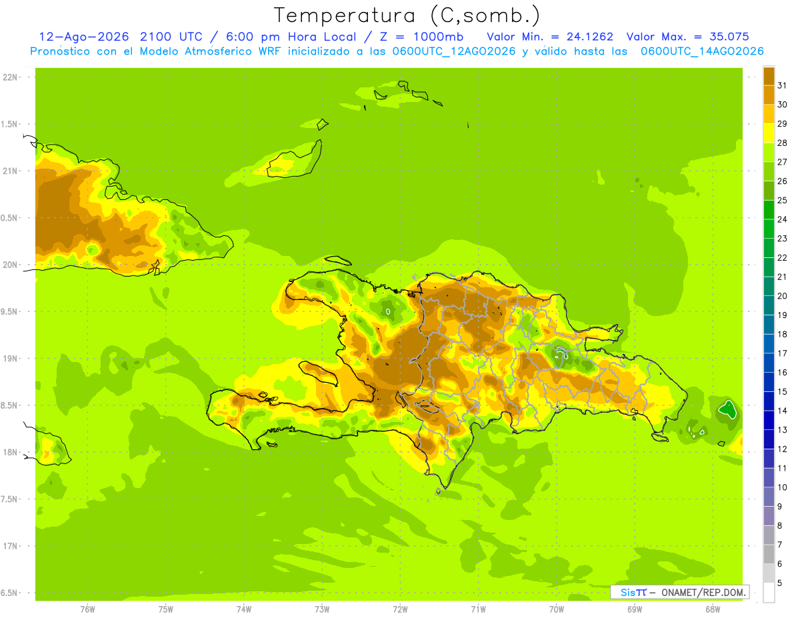Image resolution: width=800 pixels, height=618 pixels.
Task: Click the latitude label "19N"
Action: tap(11, 359)
